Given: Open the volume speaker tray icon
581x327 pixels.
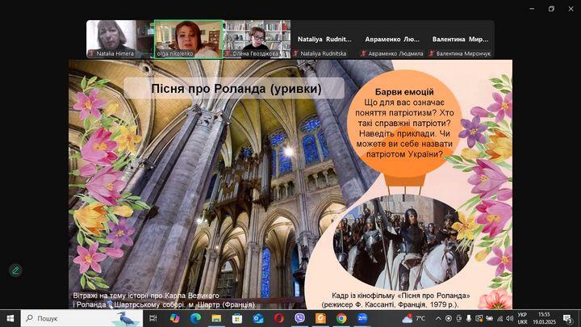Looking at the screenshot, I should pos(510,318).
